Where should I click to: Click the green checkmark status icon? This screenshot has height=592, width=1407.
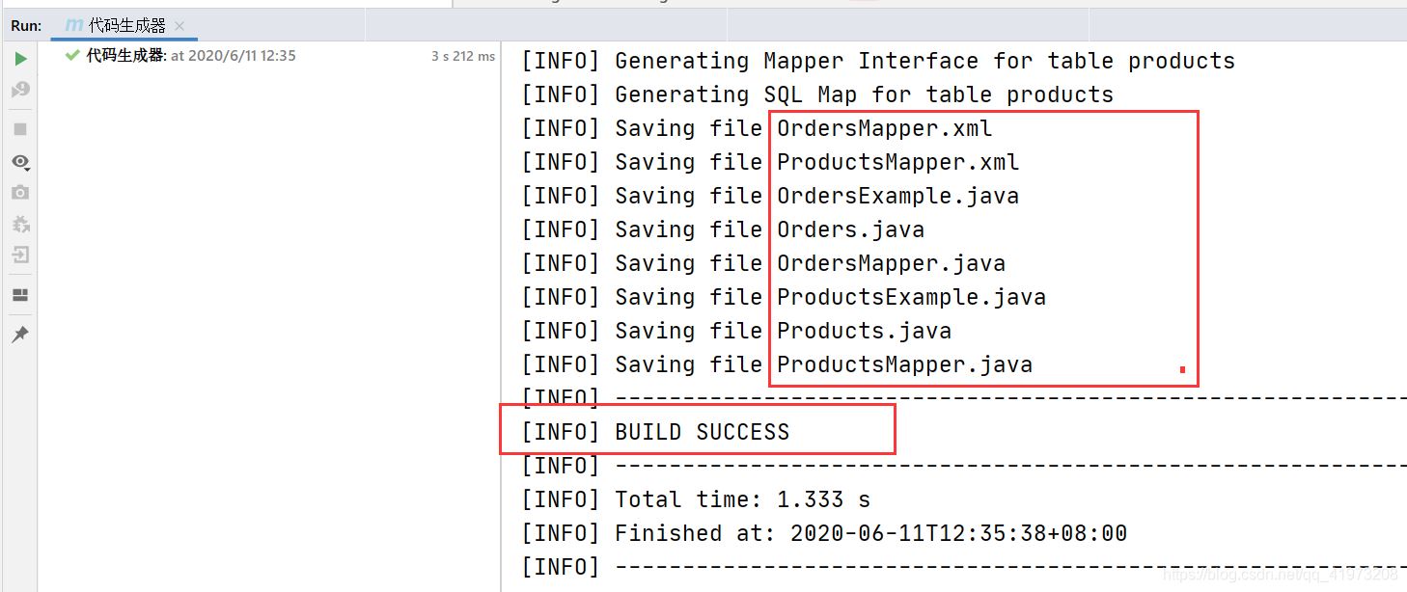(72, 56)
